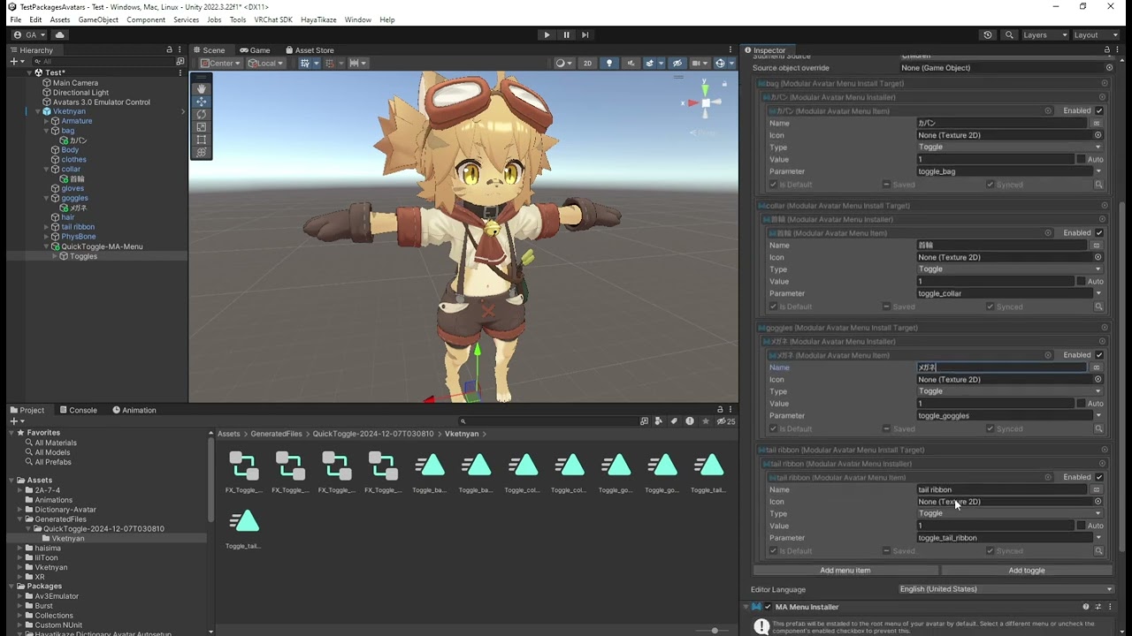The width and height of the screenshot is (1132, 636).
Task: Toggle Enabled checkbox for カバン menu item
Action: tap(1099, 110)
